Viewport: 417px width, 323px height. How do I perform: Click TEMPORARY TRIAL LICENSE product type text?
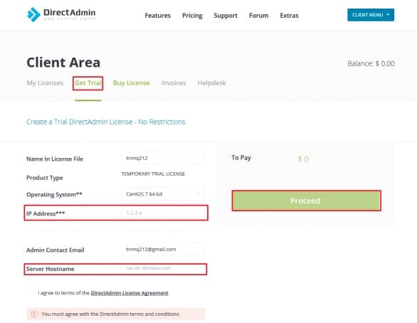[x=153, y=174]
